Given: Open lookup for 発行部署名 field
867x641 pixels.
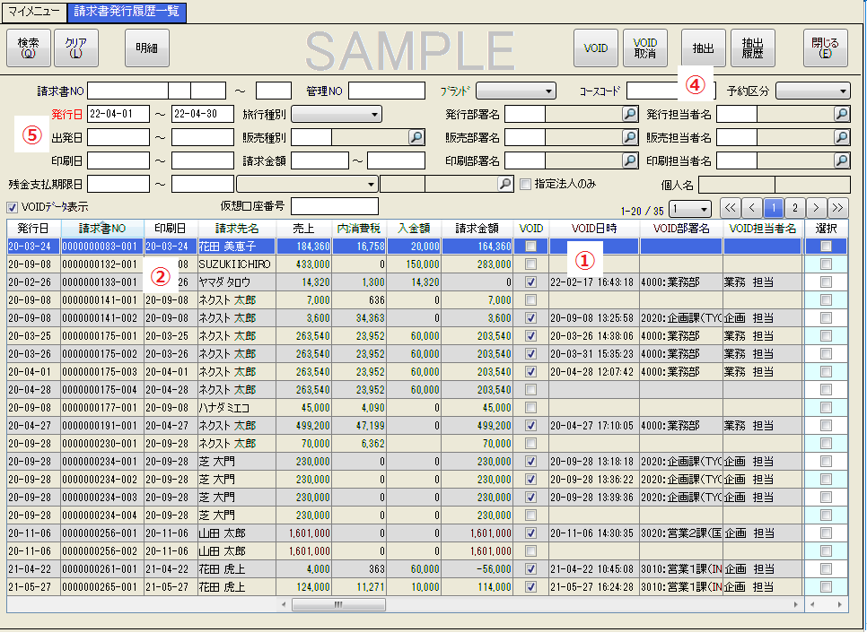Looking at the screenshot, I should [x=630, y=114].
